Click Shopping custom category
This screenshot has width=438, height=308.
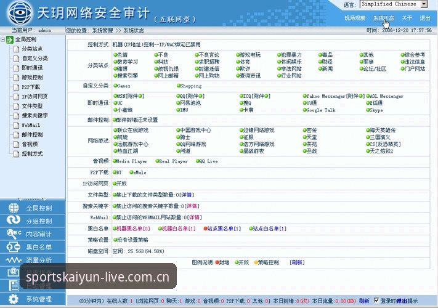(x=191, y=86)
